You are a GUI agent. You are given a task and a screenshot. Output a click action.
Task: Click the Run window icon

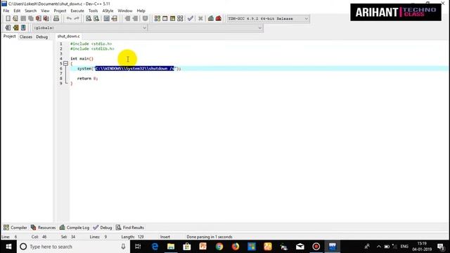[x=165, y=19]
